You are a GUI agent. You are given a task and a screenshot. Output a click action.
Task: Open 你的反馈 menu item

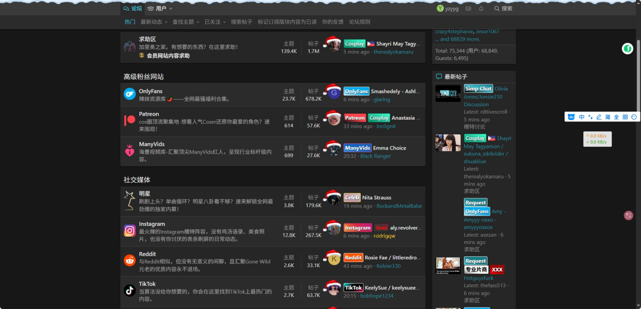pyautogui.click(x=333, y=22)
